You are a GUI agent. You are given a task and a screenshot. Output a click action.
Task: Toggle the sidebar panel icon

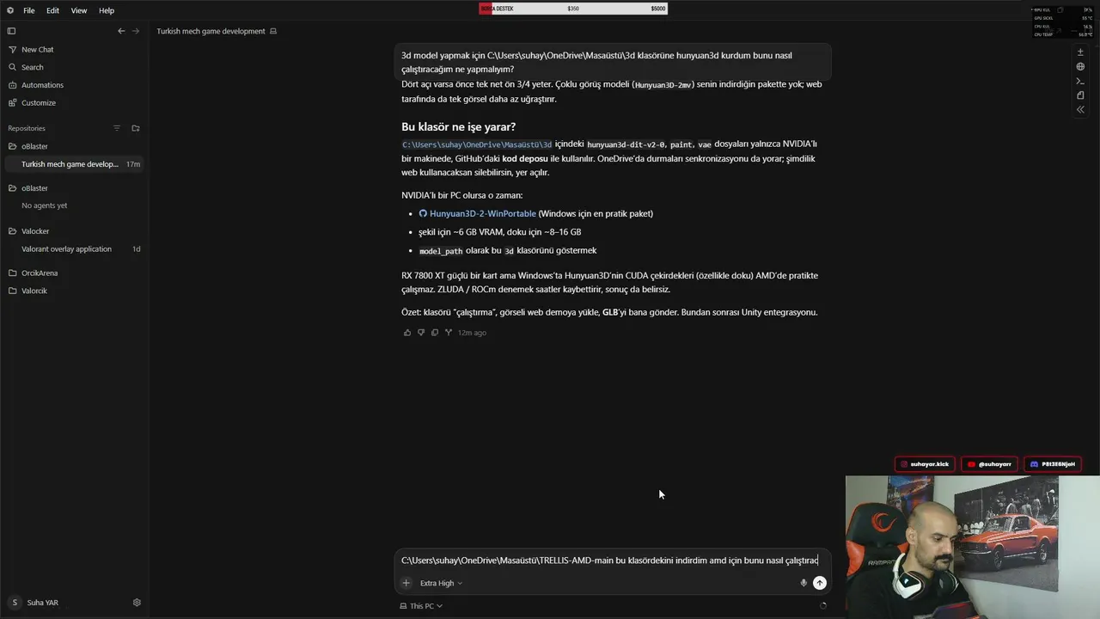pyautogui.click(x=11, y=31)
